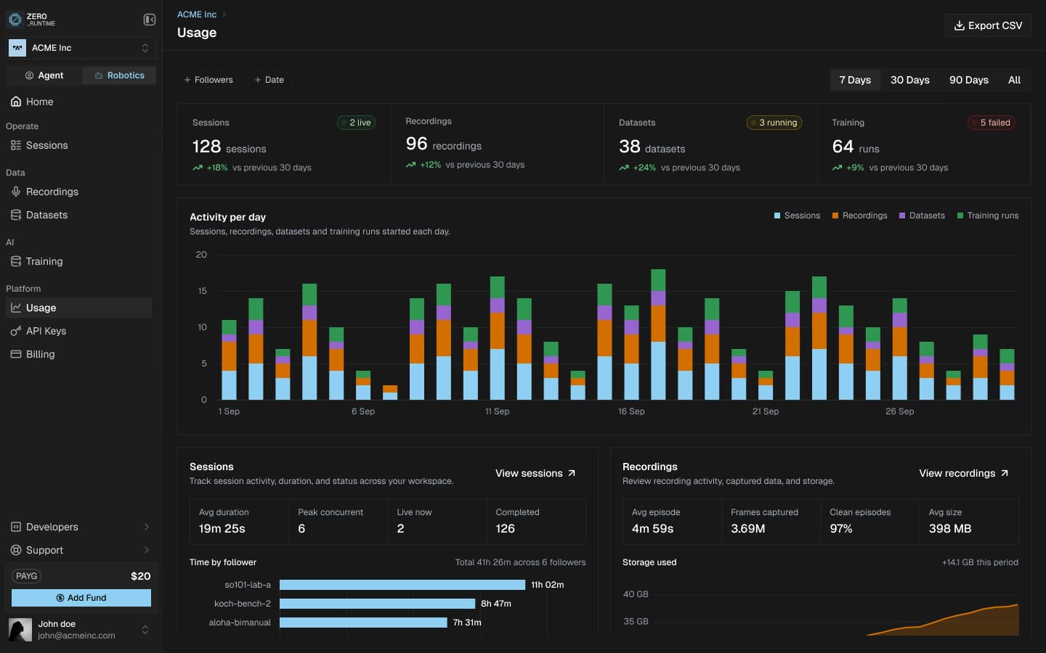Switch to Agent mode
The width and height of the screenshot is (1046, 653).
44,75
